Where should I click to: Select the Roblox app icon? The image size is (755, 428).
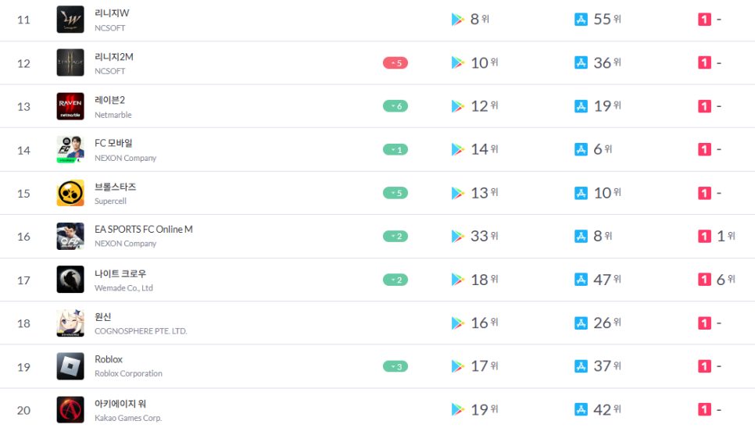[x=70, y=366]
